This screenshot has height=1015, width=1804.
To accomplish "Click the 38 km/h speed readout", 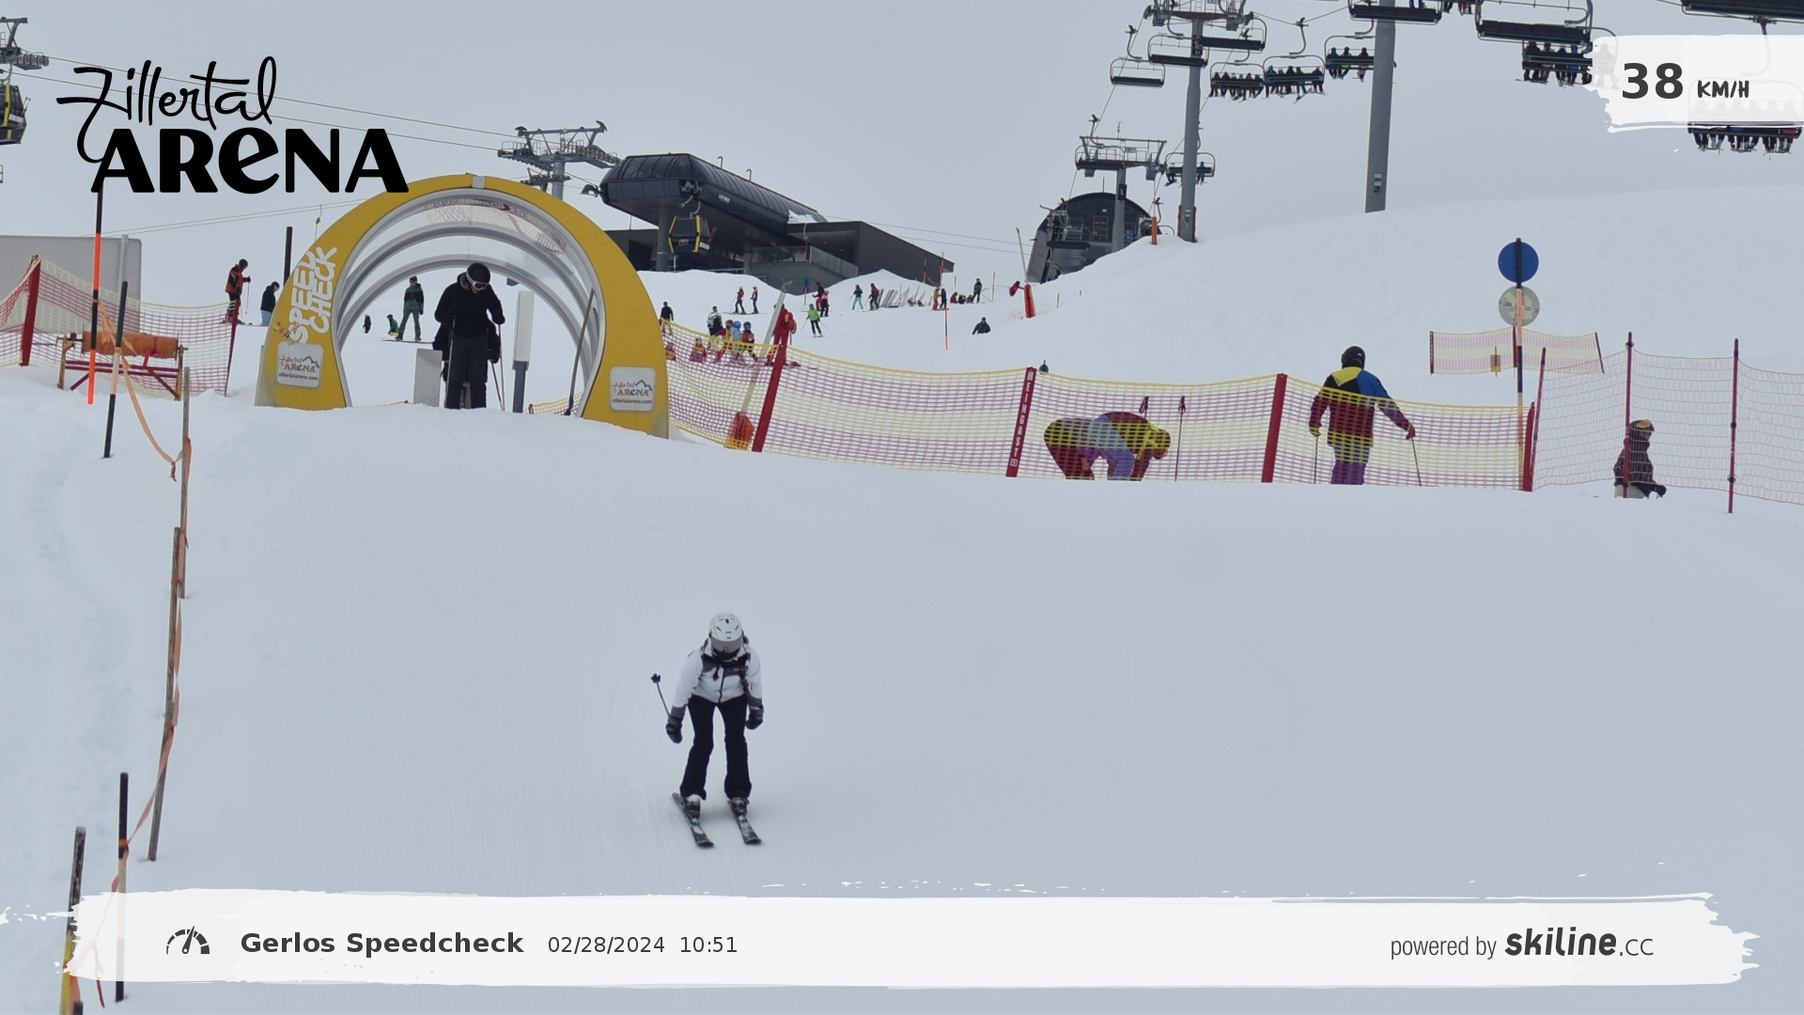I will (x=1684, y=83).
